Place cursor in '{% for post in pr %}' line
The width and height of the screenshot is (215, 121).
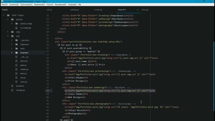(x=70, y=45)
